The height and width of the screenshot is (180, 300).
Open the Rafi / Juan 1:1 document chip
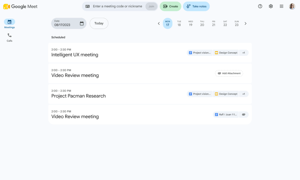226,115
